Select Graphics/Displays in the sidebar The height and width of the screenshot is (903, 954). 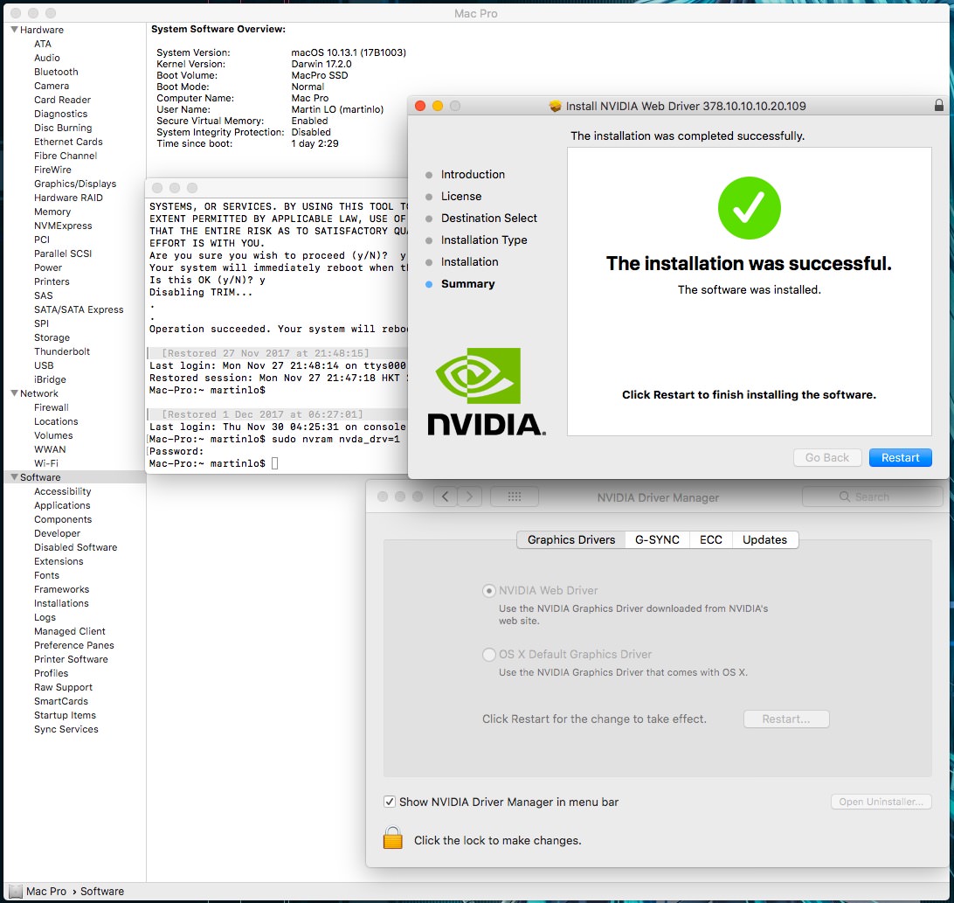pos(75,184)
